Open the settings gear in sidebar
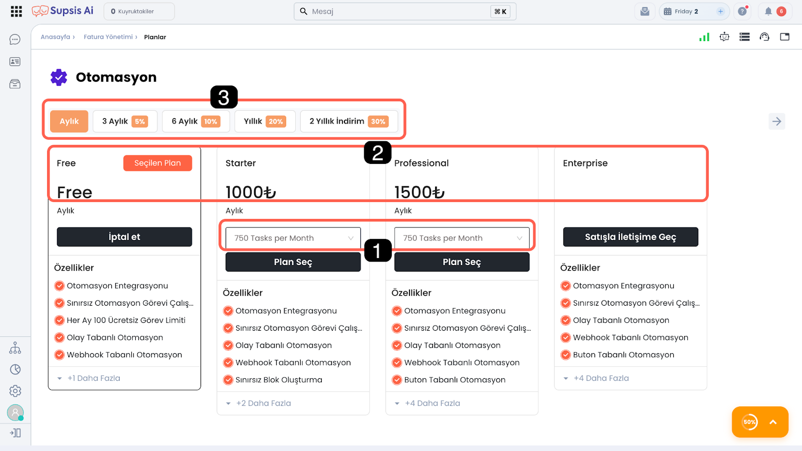The width and height of the screenshot is (802, 451). (15, 391)
